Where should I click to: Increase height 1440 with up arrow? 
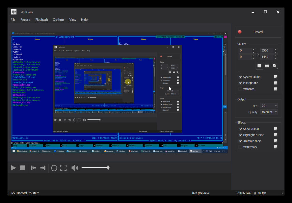[275, 55]
